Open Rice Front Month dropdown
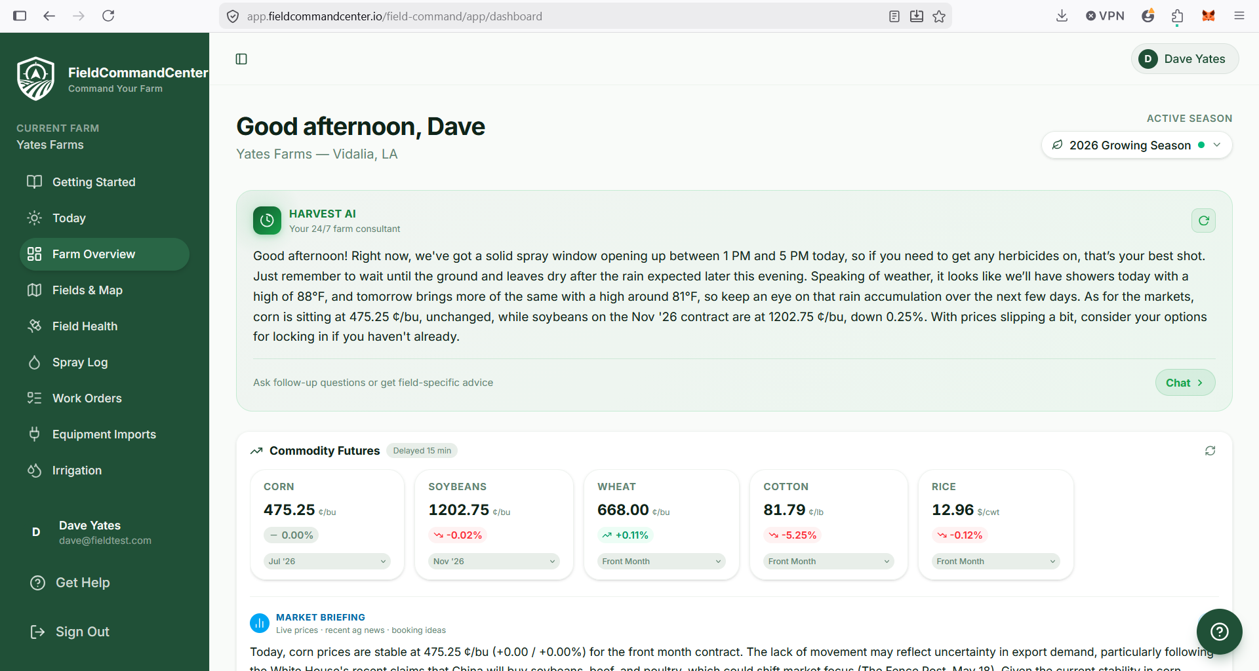Image resolution: width=1259 pixels, height=671 pixels. (995, 562)
